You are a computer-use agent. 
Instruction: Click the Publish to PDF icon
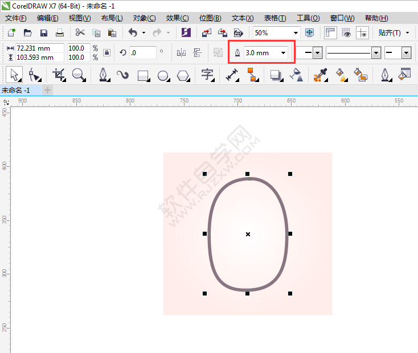[x=238, y=33]
